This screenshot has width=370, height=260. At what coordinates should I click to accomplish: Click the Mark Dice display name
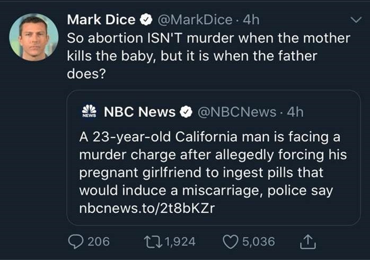click(101, 20)
